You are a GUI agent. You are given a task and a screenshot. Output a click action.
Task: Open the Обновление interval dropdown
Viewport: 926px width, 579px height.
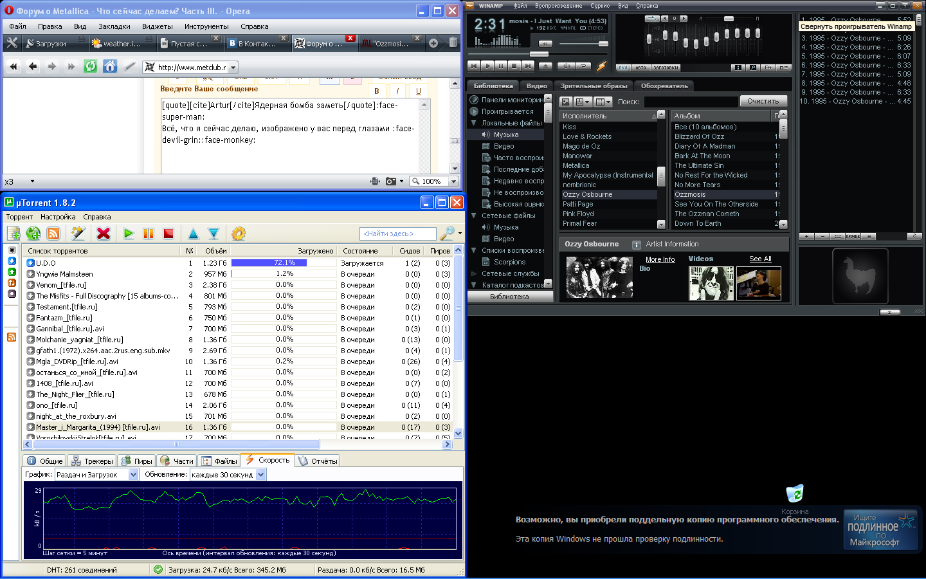pyautogui.click(x=260, y=475)
